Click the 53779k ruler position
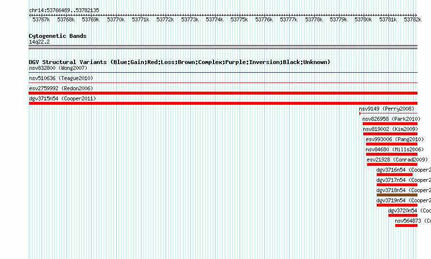 click(x=339, y=19)
